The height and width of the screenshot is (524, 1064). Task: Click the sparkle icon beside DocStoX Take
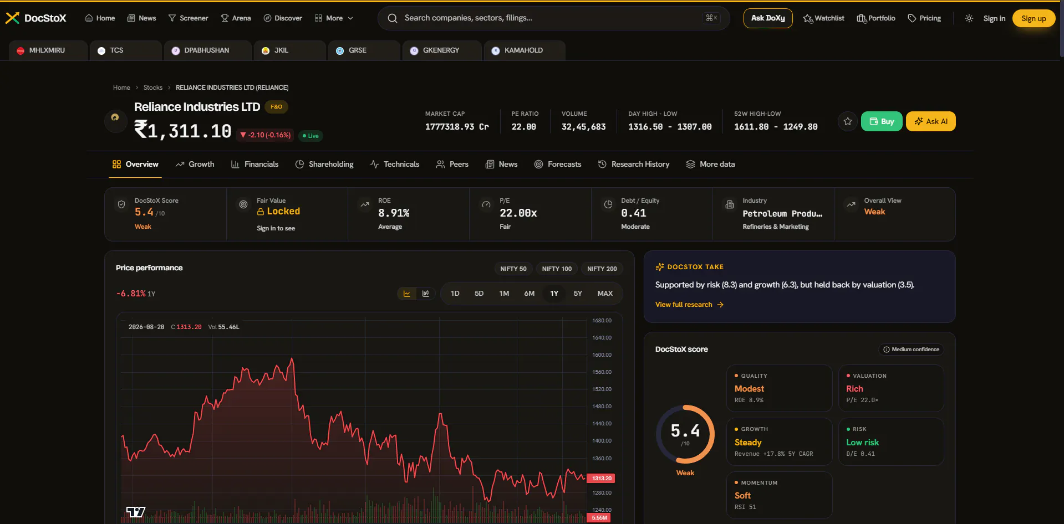[x=660, y=267]
